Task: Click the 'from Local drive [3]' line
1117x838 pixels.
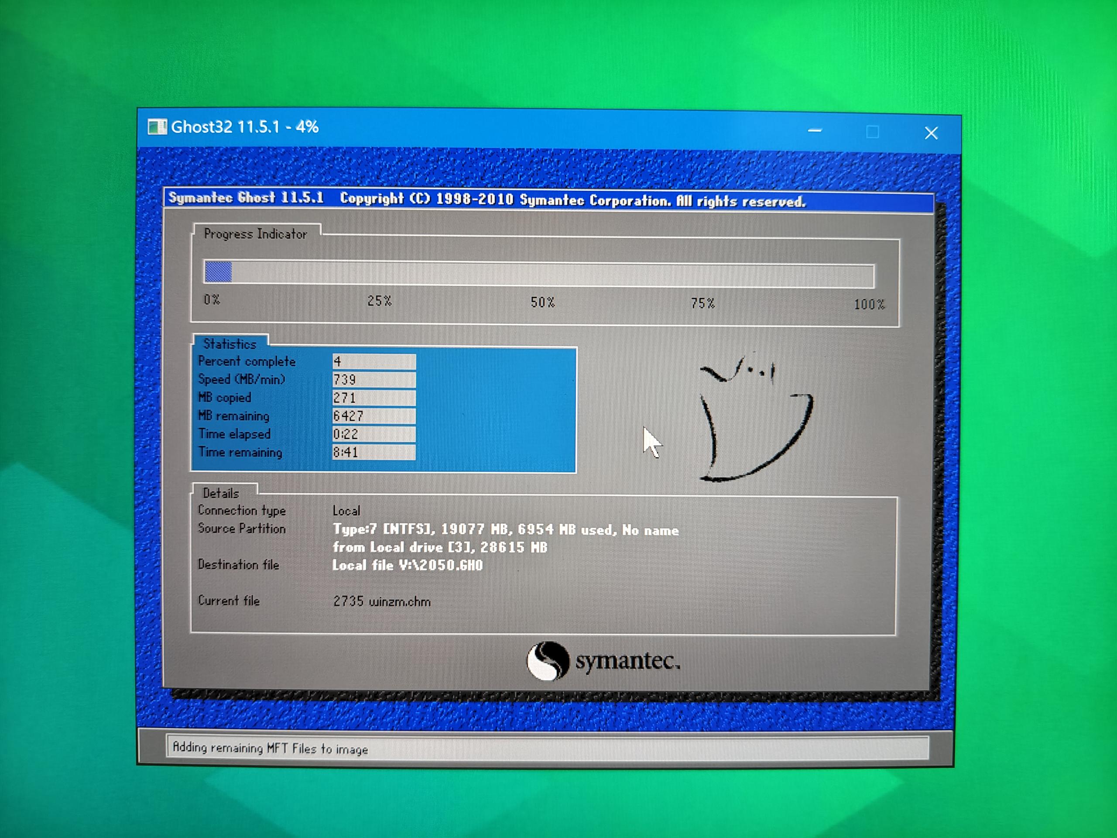Action: click(440, 548)
